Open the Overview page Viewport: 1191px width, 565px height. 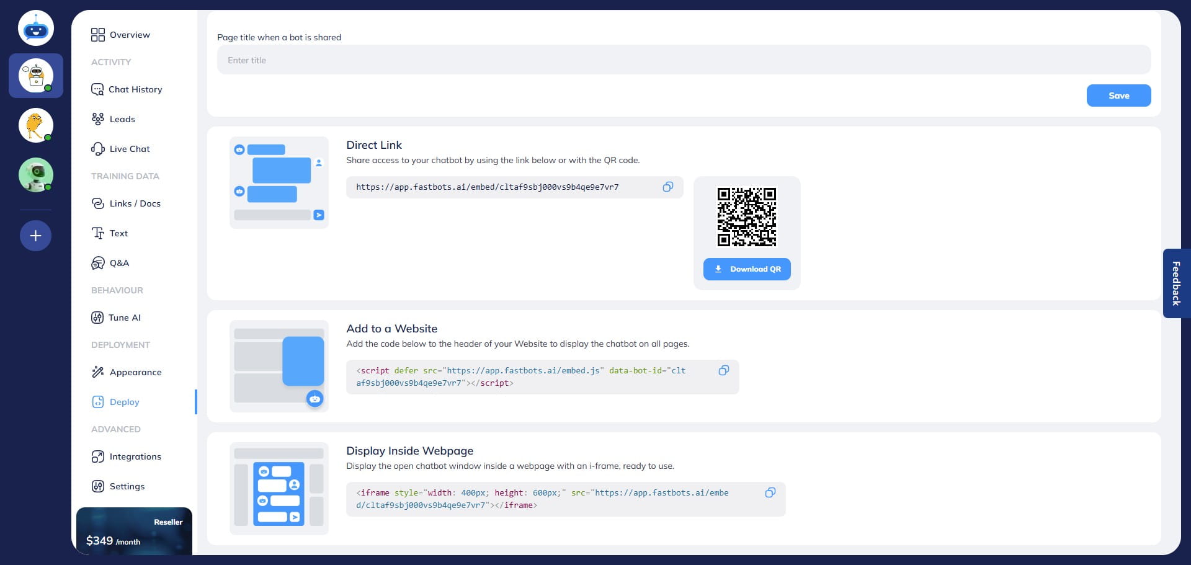coord(129,35)
